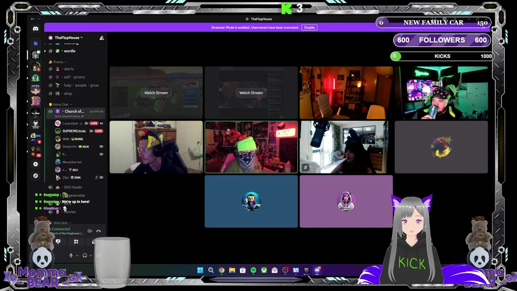Focus the red-lit room webcam tile

click(x=346, y=93)
